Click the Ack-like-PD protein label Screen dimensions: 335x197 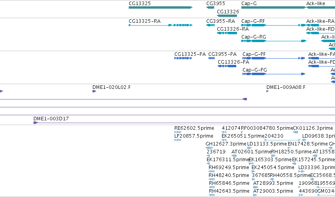[x=322, y=62]
